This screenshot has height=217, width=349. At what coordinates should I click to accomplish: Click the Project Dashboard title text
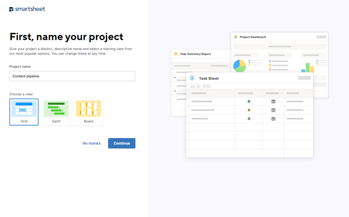tap(253, 37)
